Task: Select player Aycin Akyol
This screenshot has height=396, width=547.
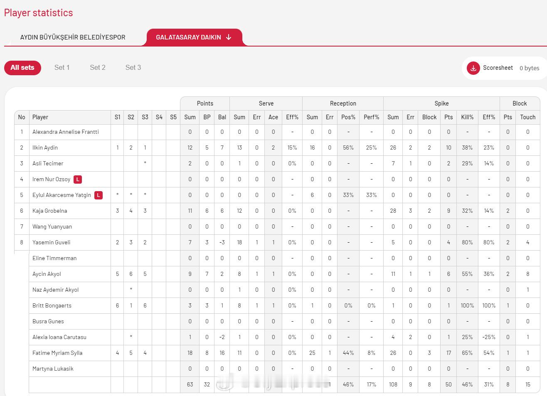Action: [47, 274]
